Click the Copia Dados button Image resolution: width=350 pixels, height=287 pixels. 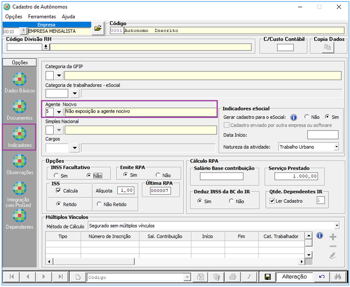(328, 48)
